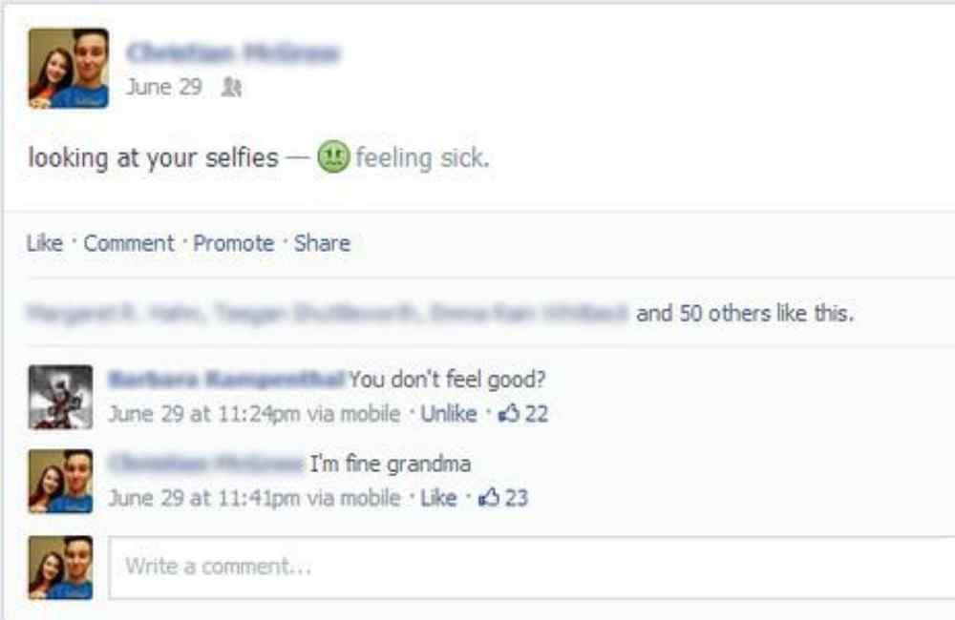Open the June 29 post timestamp
The height and width of the screenshot is (620, 955).
click(164, 87)
